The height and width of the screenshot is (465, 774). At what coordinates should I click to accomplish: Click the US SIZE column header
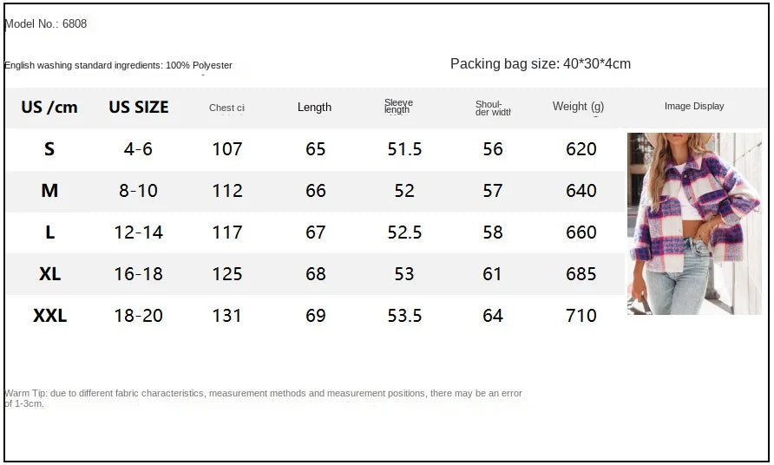click(139, 108)
